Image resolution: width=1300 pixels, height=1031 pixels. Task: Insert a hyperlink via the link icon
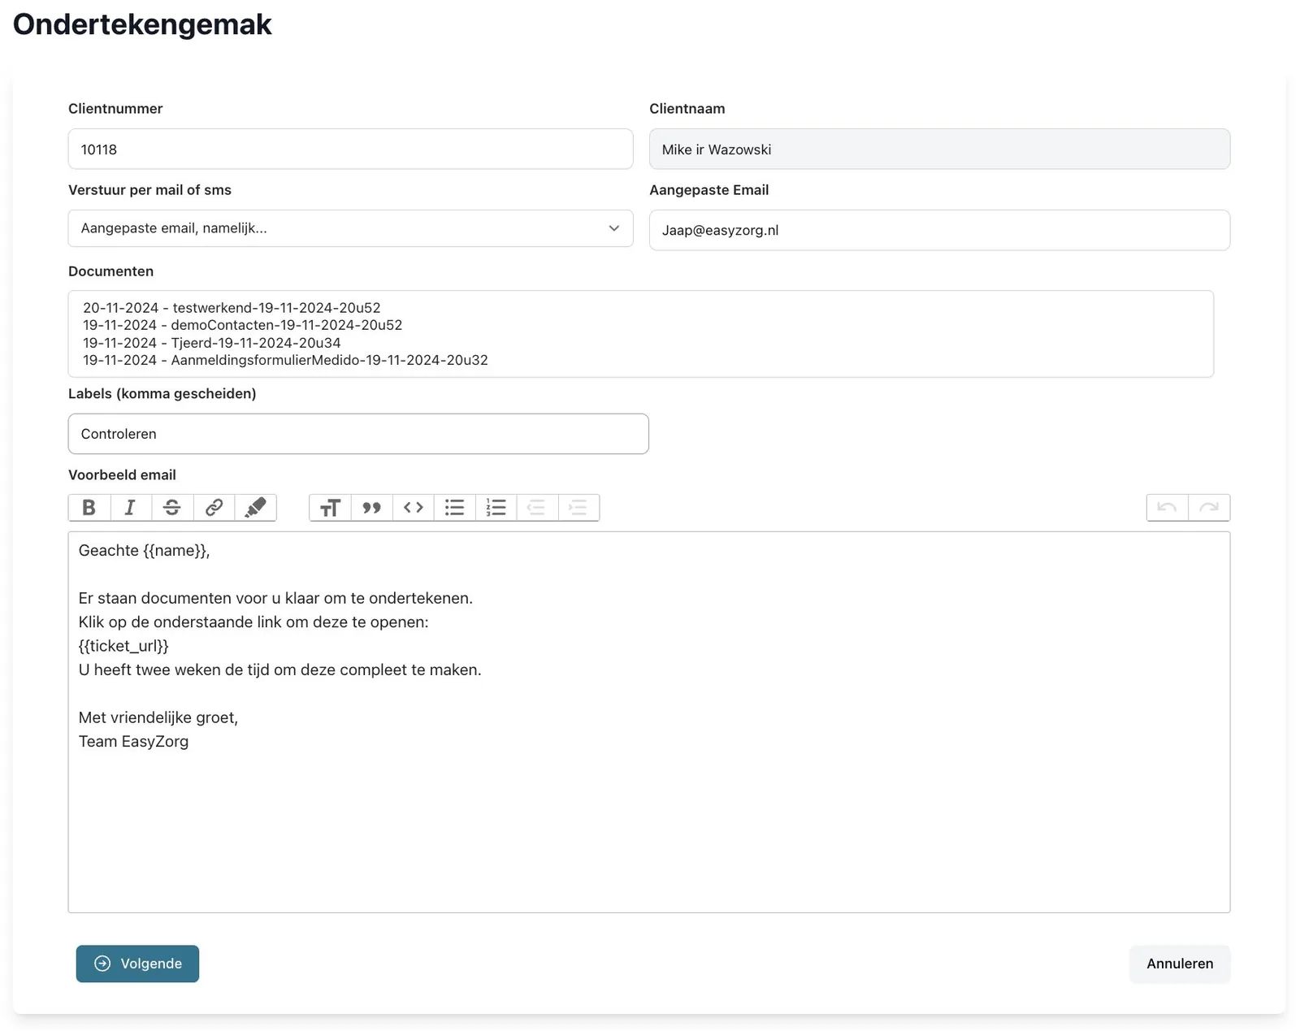coord(214,508)
